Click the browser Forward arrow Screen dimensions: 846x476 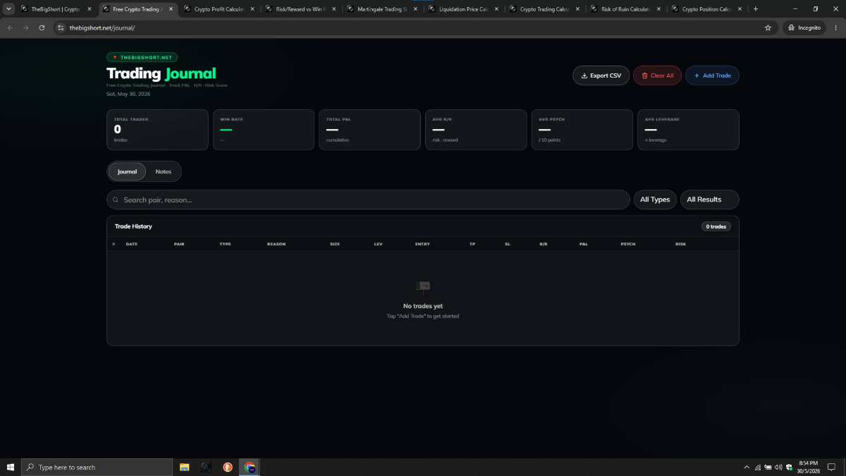[26, 28]
